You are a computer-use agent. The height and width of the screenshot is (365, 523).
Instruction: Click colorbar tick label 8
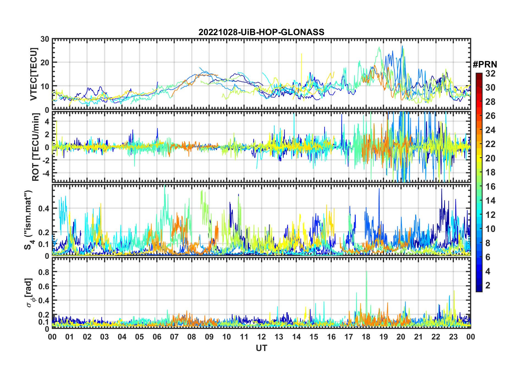point(488,243)
